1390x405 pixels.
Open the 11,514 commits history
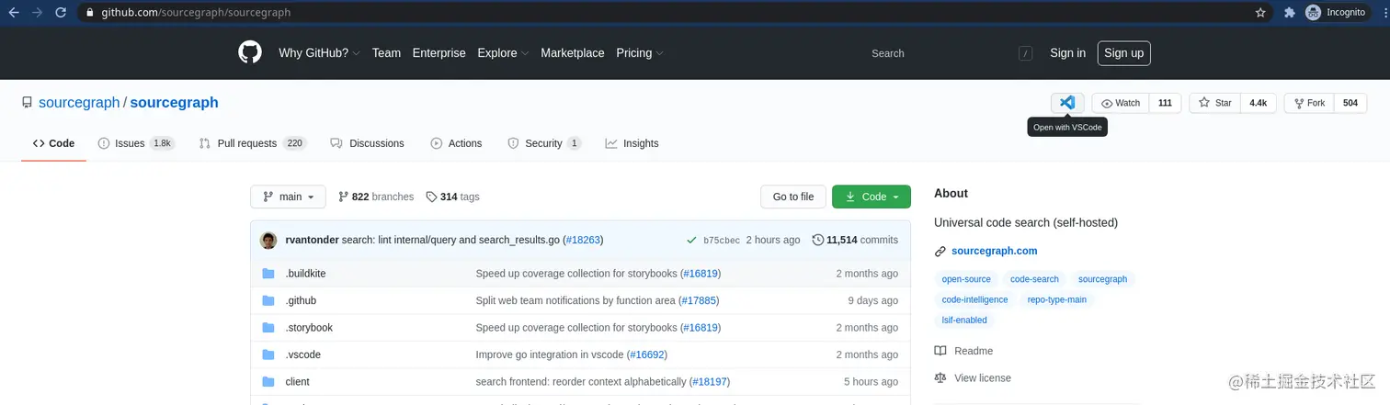pos(855,240)
